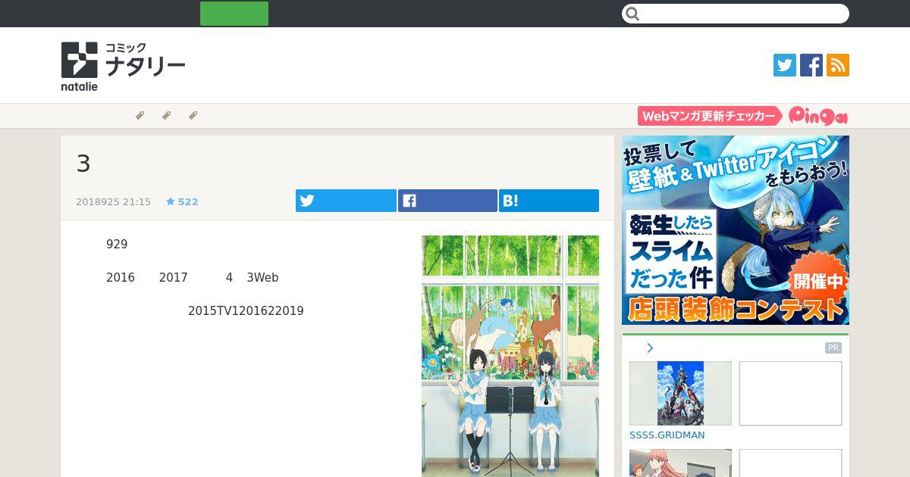Open the Webマンガ更新チェッカー Pinga banner

(x=743, y=116)
